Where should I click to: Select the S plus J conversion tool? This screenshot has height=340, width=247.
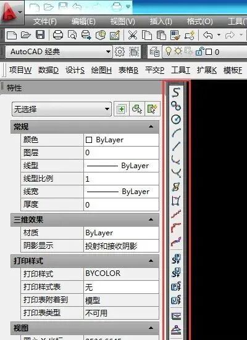click(176, 272)
